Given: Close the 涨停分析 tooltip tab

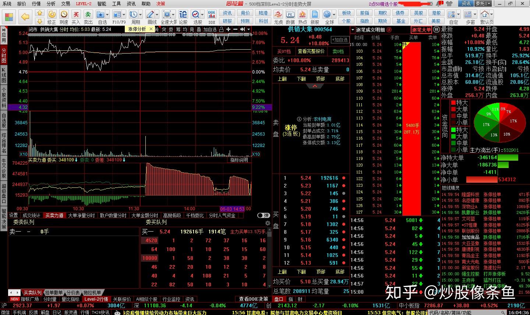Looking at the screenshot, I should 151,29.
